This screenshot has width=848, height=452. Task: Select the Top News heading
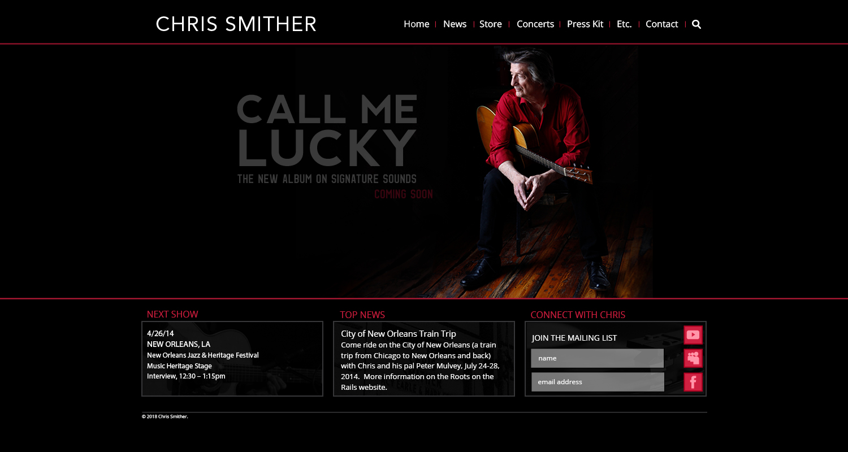tap(362, 315)
